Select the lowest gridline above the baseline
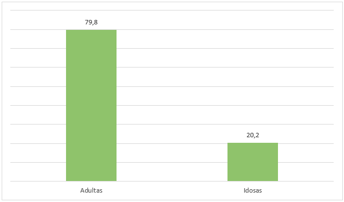344x202 pixels. coord(172,162)
